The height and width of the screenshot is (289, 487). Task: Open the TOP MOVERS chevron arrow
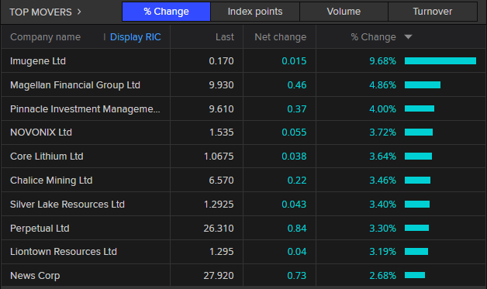pyautogui.click(x=79, y=12)
